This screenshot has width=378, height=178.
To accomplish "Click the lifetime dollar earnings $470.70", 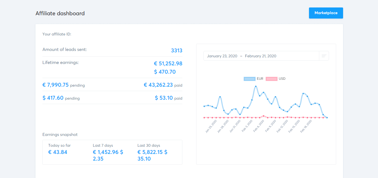I will tap(165, 71).
